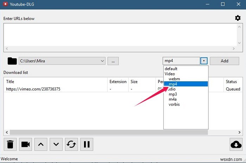
Task: Click the black folder icon
Action: (x=12, y=61)
